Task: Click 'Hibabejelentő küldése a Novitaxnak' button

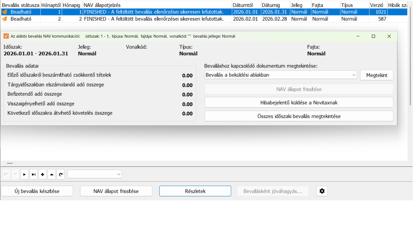Action: click(299, 103)
